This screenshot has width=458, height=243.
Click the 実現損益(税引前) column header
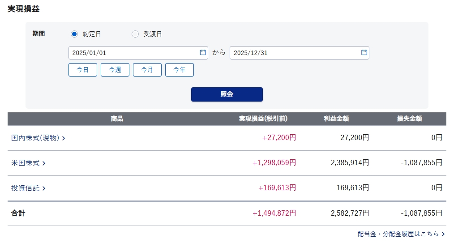[263, 119]
